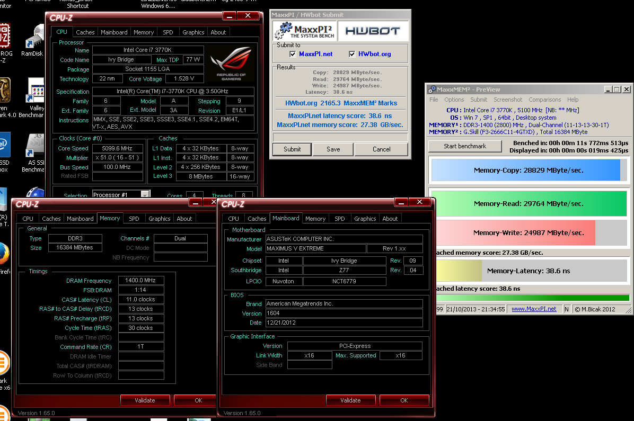Click the MaxxPI² system bench logo
This screenshot has height=421, width=634.
(305, 31)
